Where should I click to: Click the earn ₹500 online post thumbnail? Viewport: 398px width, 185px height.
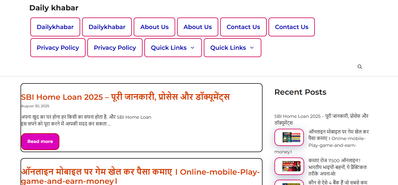[289, 166]
